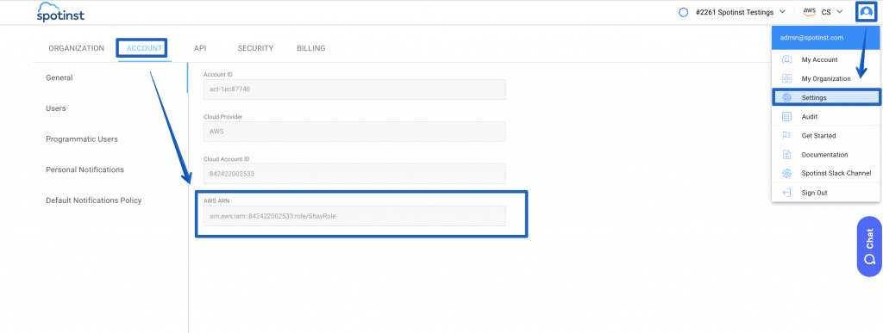Select Settings in the user menu
The image size is (883, 333).
pos(826,98)
